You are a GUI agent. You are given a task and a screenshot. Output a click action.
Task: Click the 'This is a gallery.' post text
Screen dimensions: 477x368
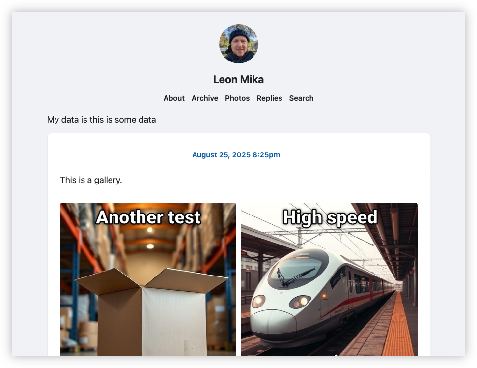point(91,180)
